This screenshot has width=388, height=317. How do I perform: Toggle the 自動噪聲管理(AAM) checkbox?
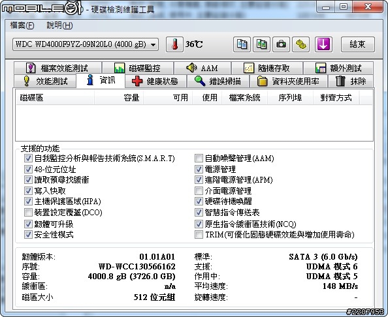(x=199, y=158)
